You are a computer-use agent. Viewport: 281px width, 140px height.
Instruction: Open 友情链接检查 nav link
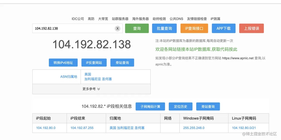pyautogui.click(x=197, y=19)
